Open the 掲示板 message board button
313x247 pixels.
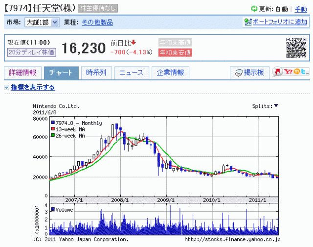(x=249, y=73)
